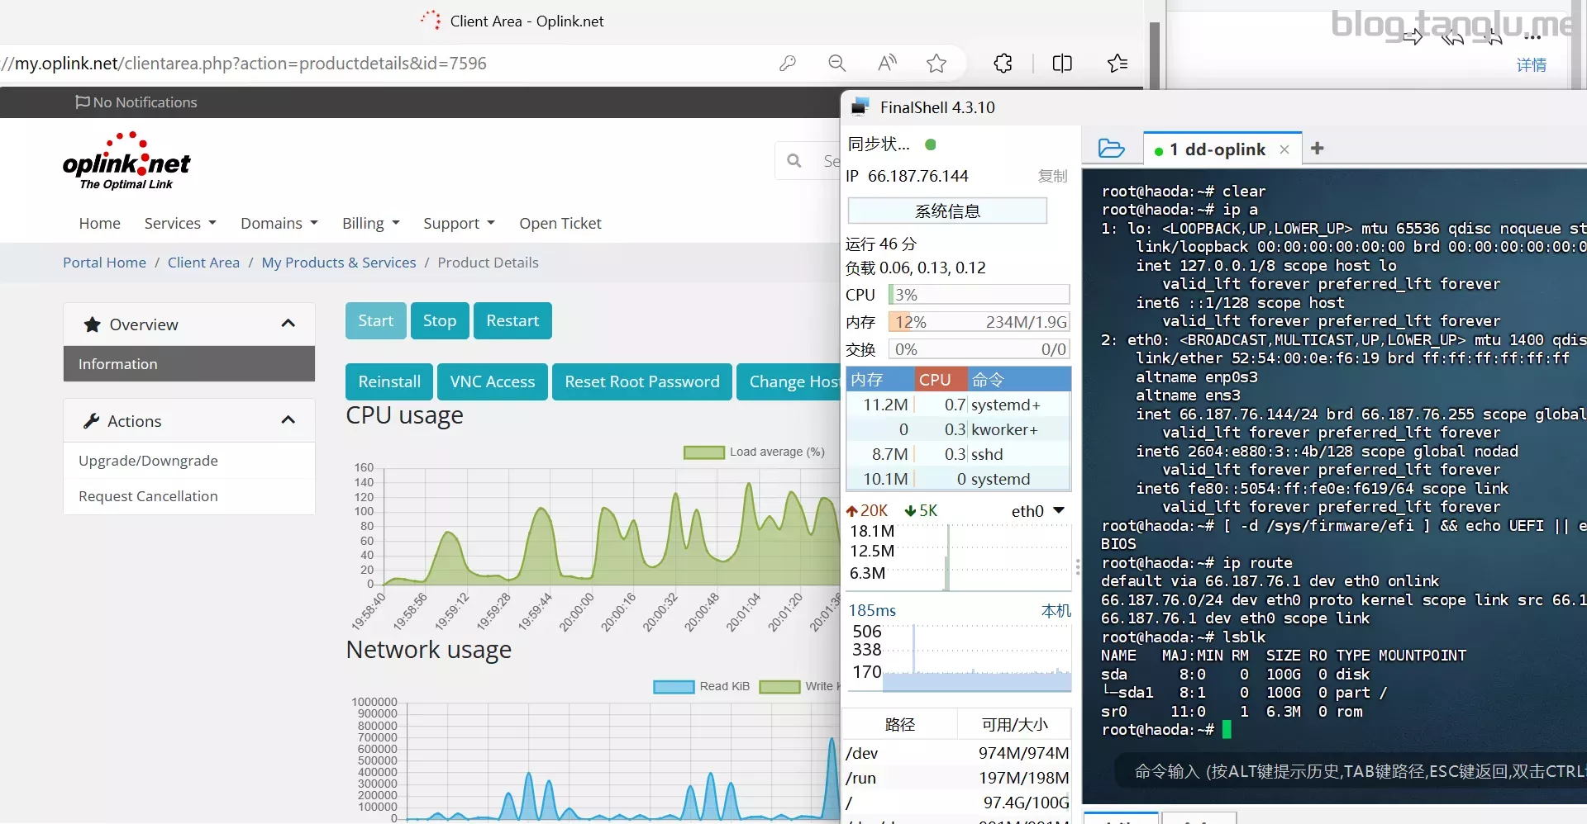Click the password key icon in address bar
This screenshot has width=1587, height=824.
point(787,64)
